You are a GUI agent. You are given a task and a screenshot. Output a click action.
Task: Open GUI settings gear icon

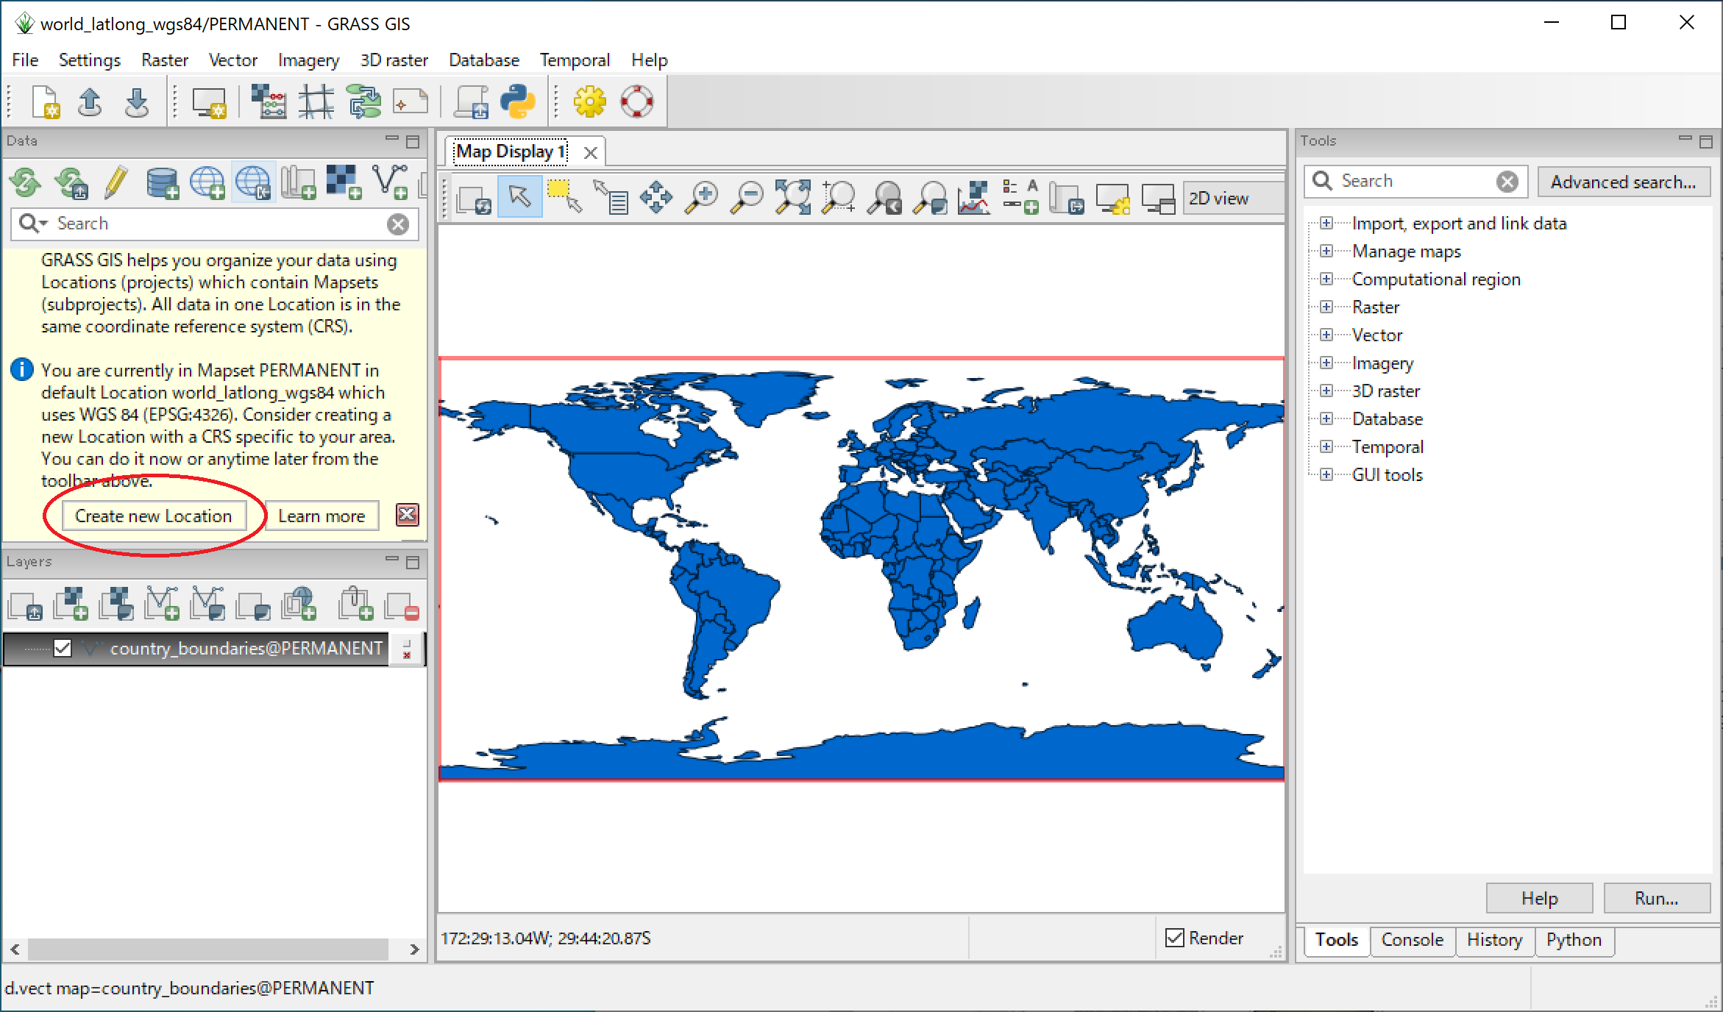click(589, 102)
